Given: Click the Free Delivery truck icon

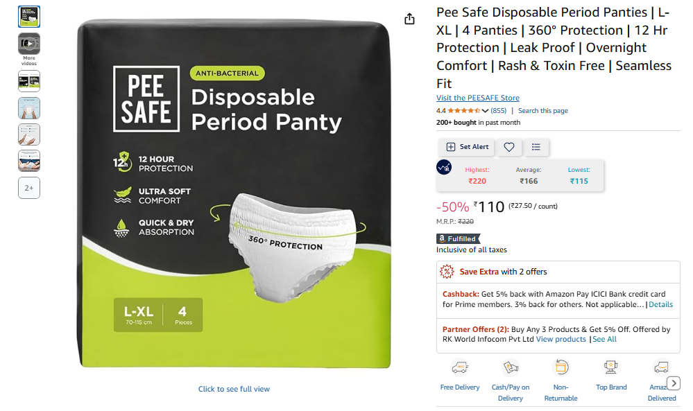Looking at the screenshot, I should [460, 367].
